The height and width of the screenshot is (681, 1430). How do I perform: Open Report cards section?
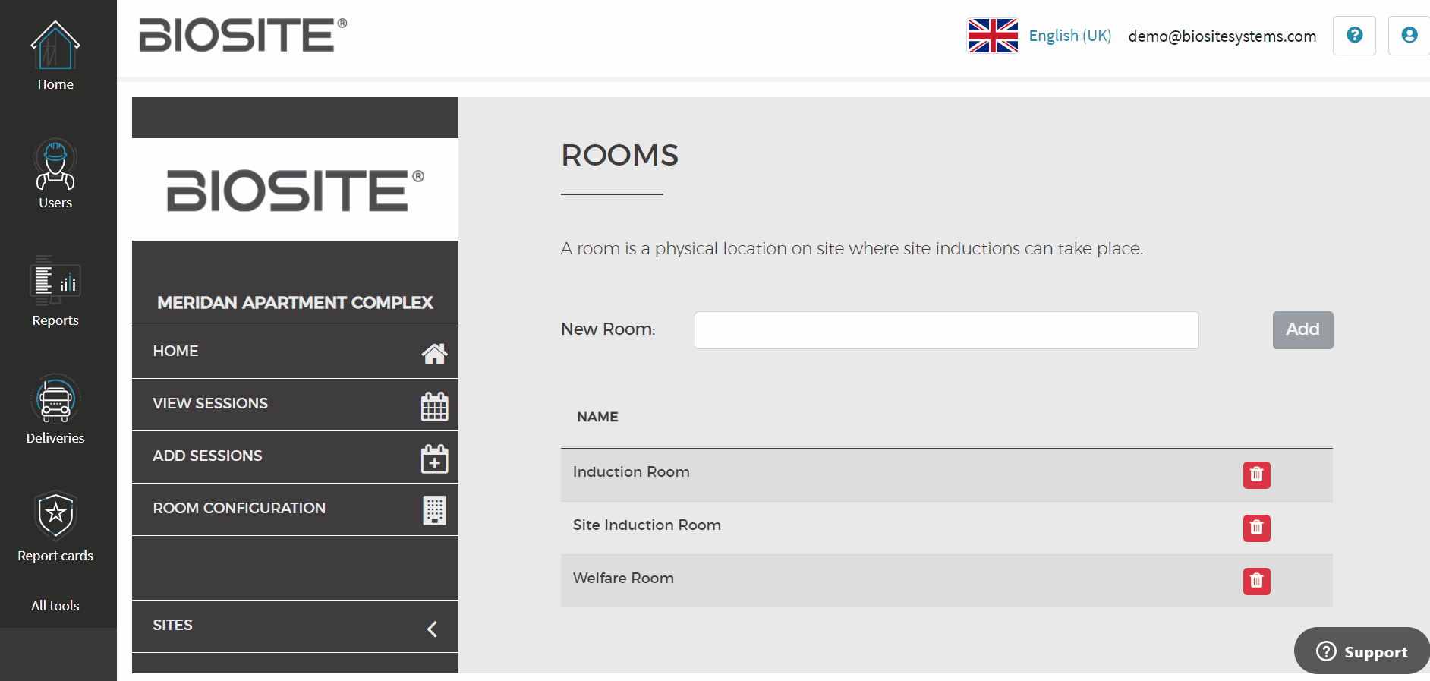tap(55, 527)
